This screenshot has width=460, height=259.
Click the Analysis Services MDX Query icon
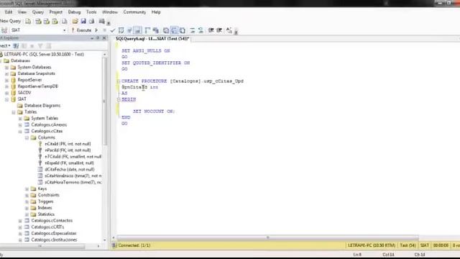[x=38, y=21]
